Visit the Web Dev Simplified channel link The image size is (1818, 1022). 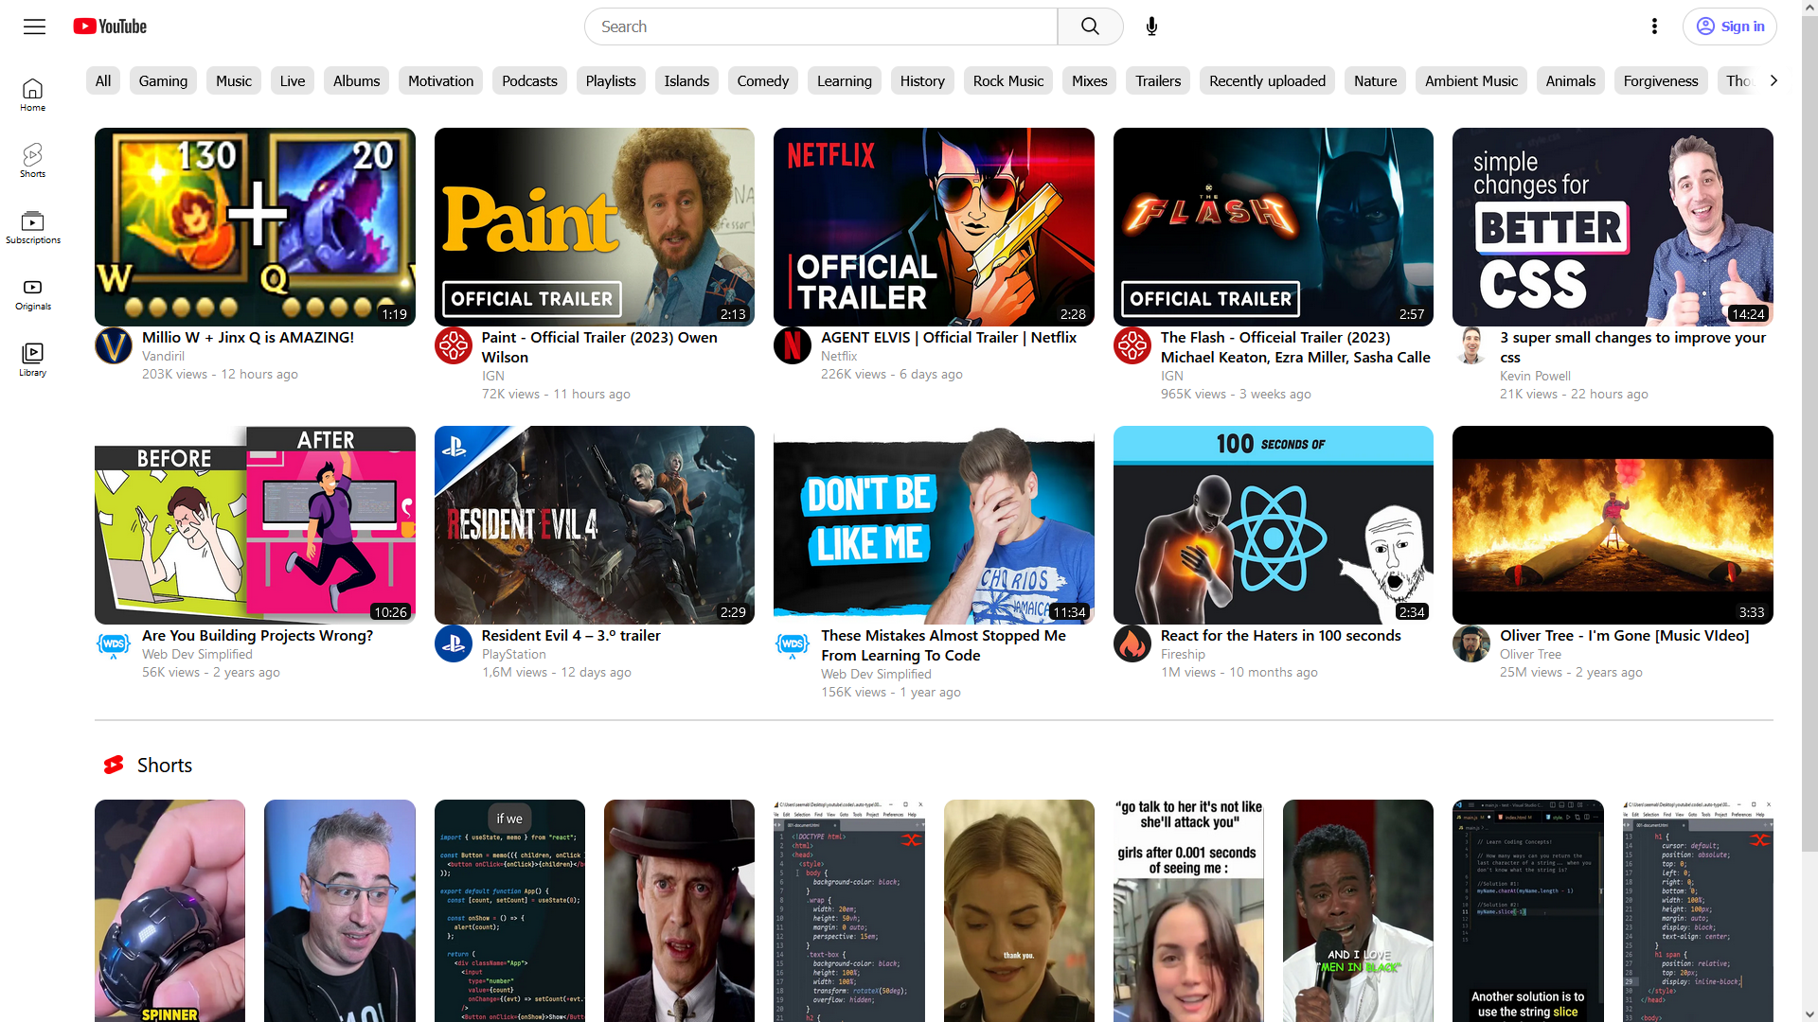point(876,674)
